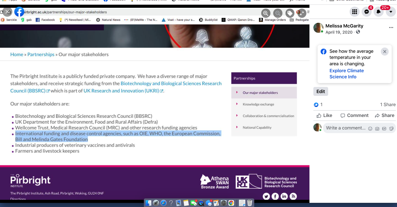397x207 pixels.
Task: Open the Buddylist bookmark
Action: (208, 20)
